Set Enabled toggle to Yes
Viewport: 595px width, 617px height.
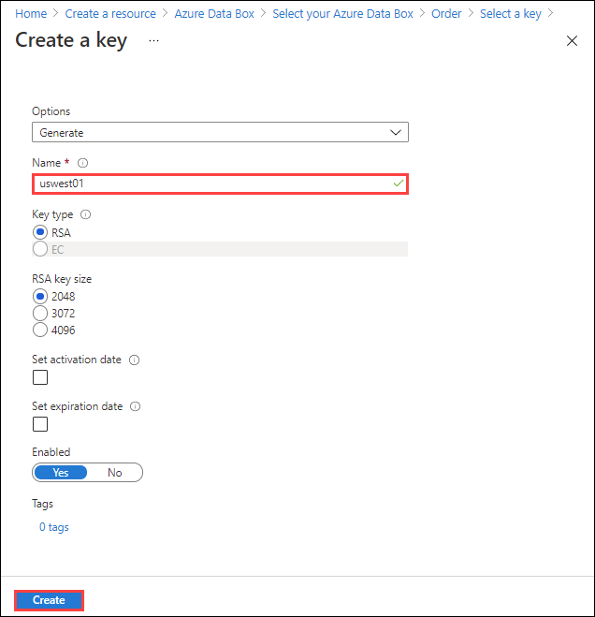click(x=61, y=473)
